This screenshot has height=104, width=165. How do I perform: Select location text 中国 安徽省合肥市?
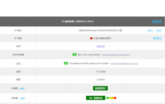pyautogui.click(x=102, y=38)
